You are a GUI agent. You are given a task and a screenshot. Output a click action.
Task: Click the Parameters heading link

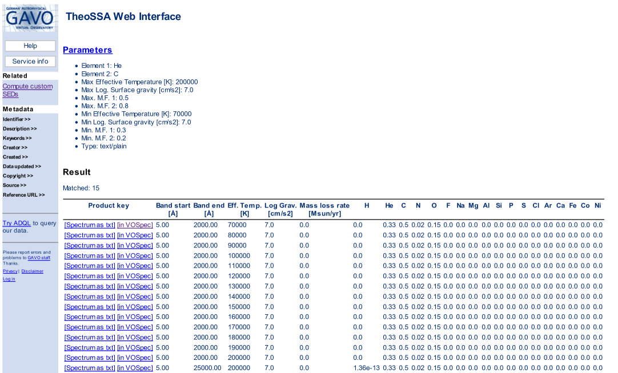coord(87,50)
